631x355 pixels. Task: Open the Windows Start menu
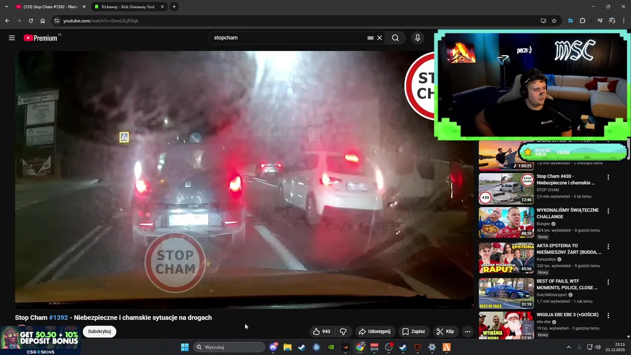(x=185, y=347)
